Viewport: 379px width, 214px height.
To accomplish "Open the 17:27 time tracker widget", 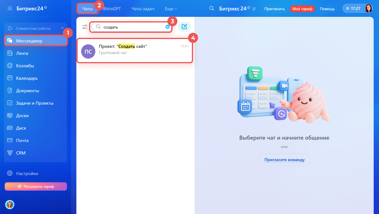I will (x=354, y=9).
